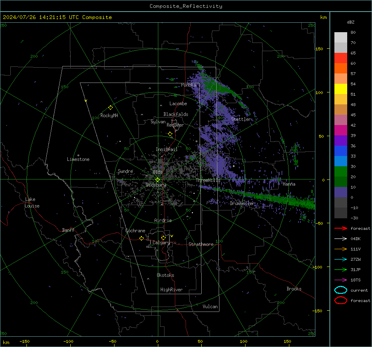Click the Okotoks label

click(x=165, y=275)
